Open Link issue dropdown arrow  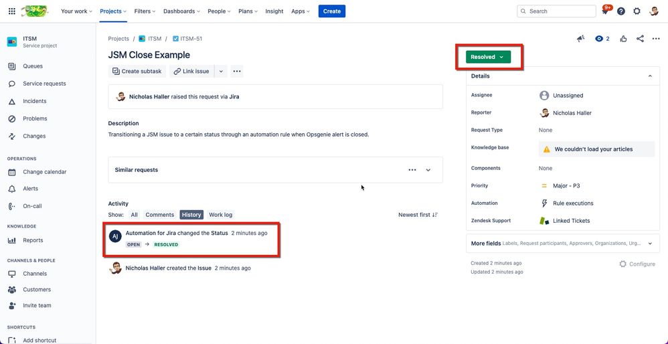(221, 72)
